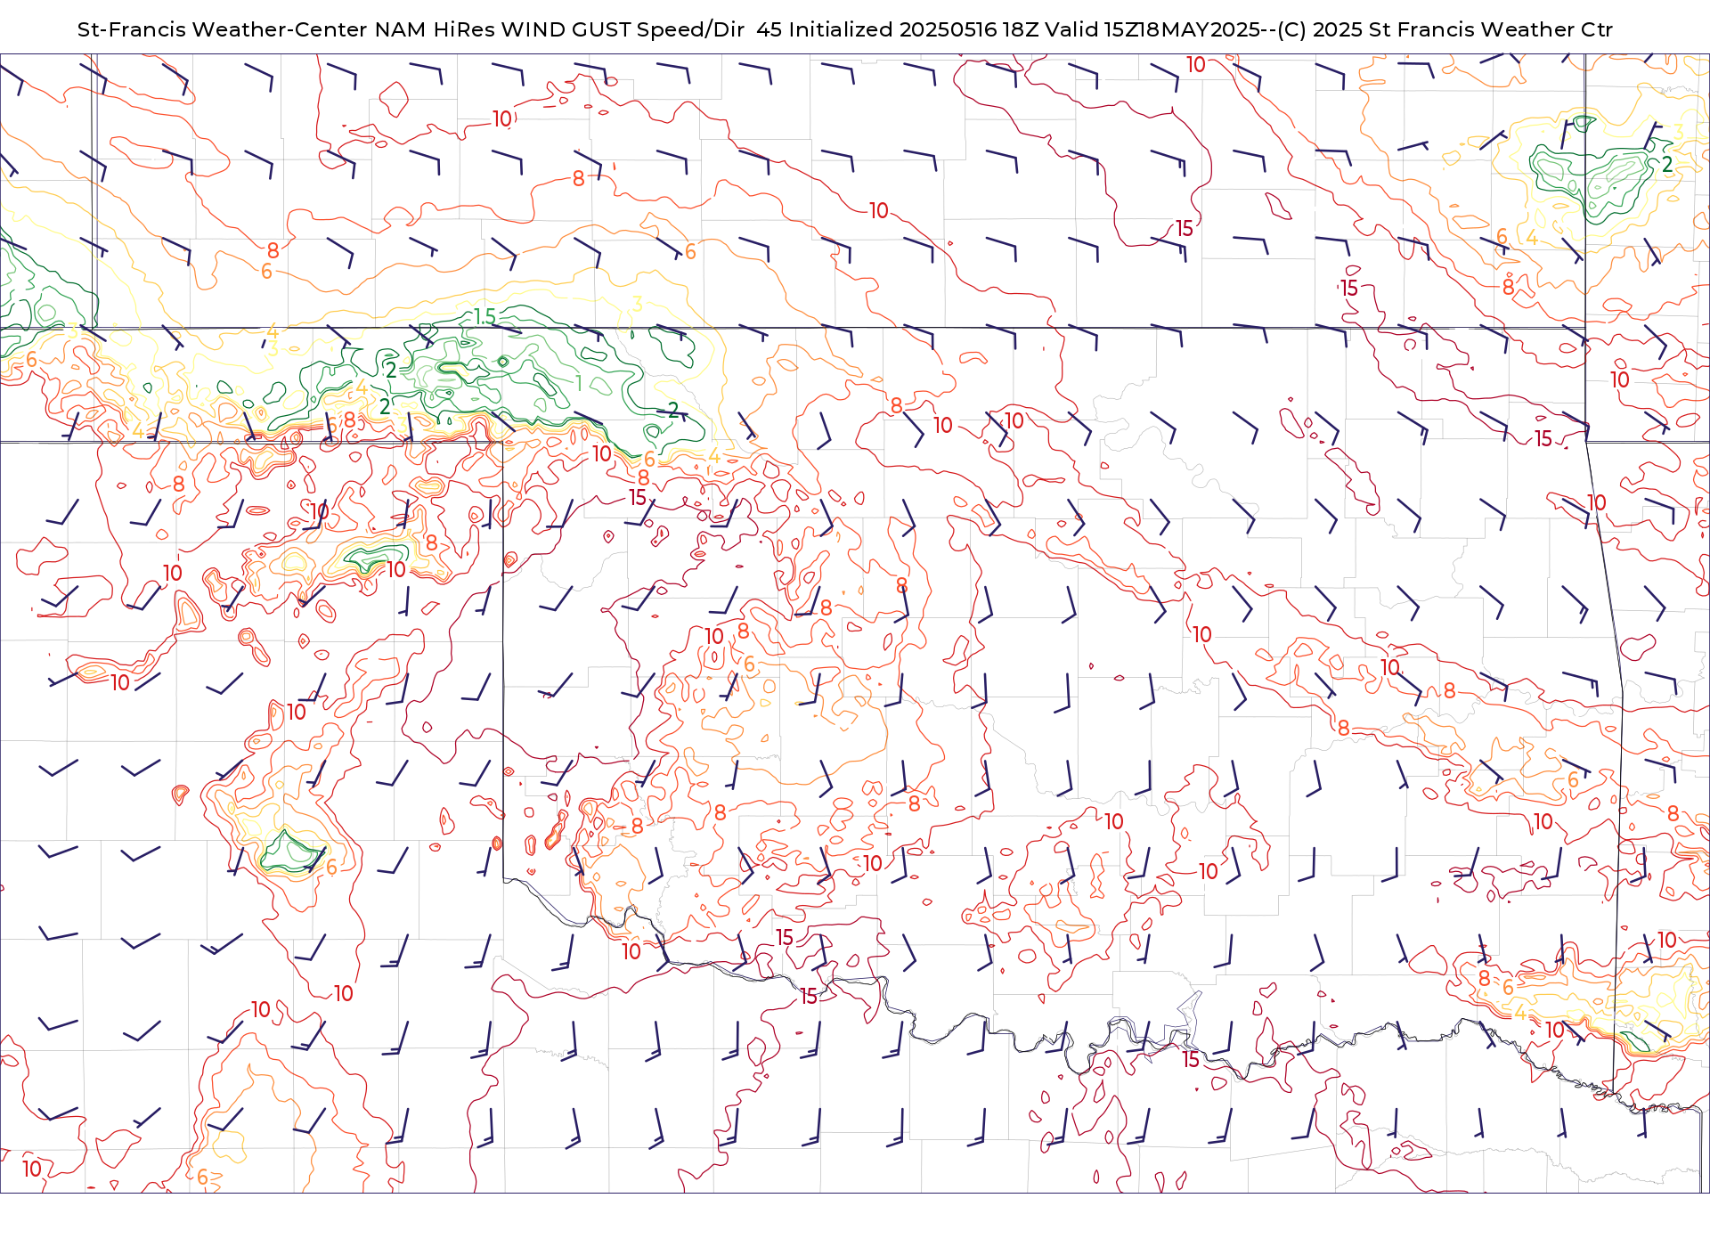Click the 'St-Francis Weather-Center' title text
This screenshot has width=1710, height=1247.
[x=222, y=29]
